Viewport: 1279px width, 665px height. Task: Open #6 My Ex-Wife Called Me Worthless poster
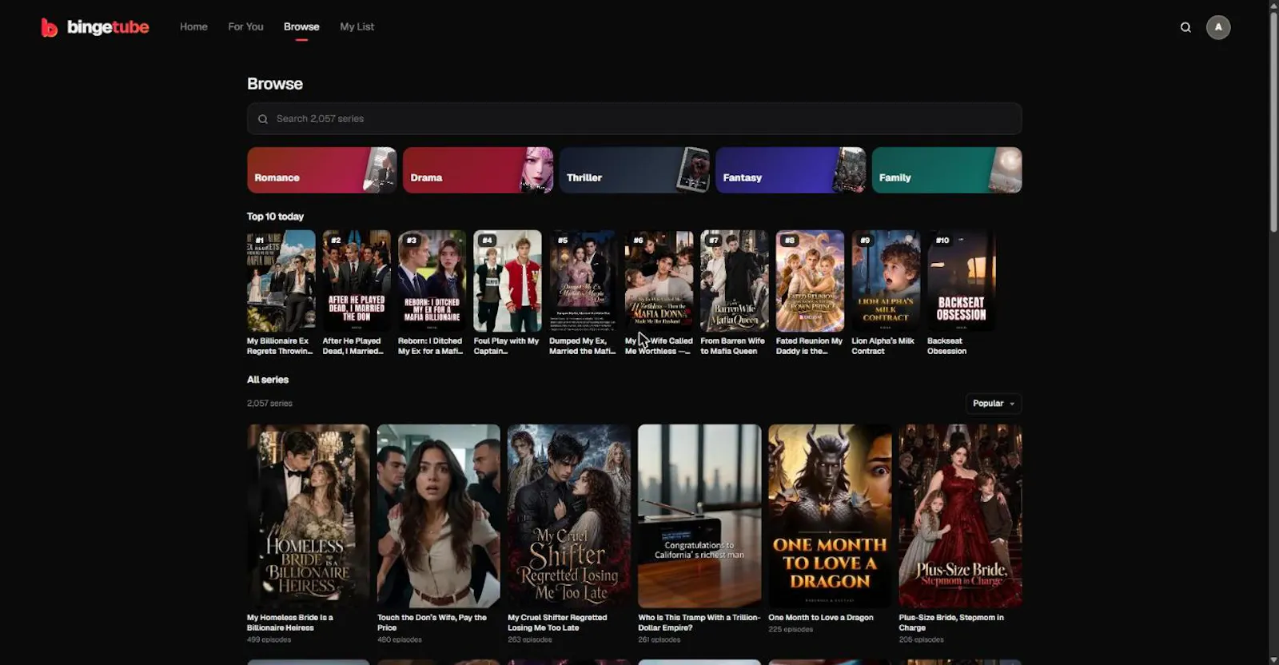point(659,281)
